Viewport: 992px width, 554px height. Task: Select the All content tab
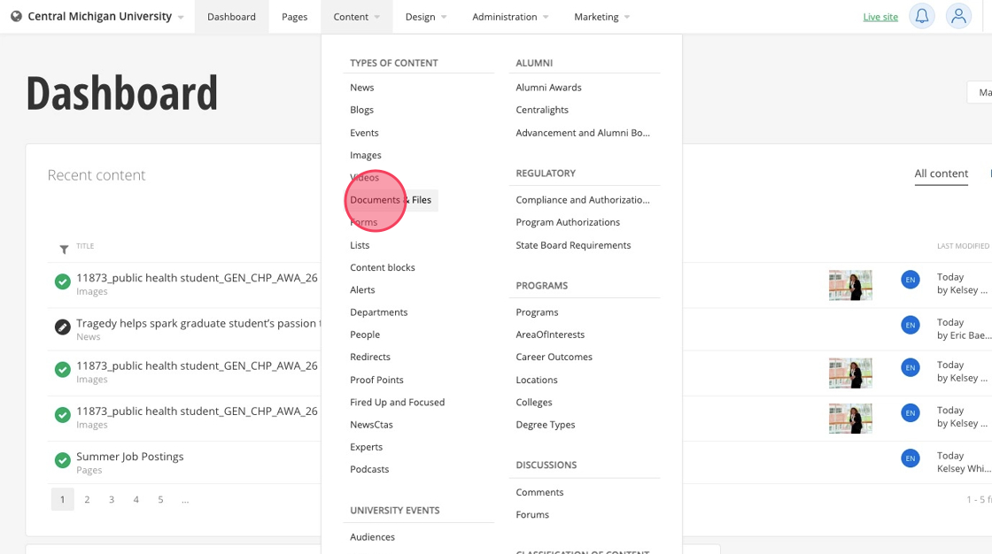pyautogui.click(x=941, y=173)
